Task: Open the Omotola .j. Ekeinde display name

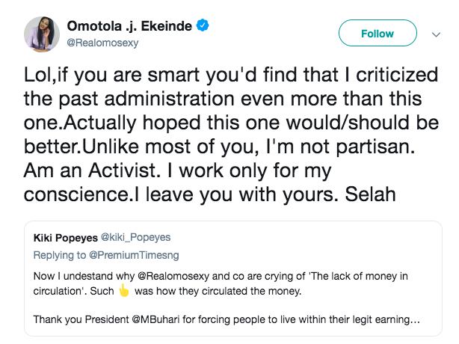Action: [129, 26]
